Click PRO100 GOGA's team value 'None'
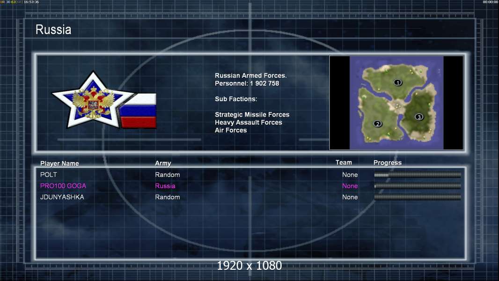The height and width of the screenshot is (281, 499). (x=350, y=186)
